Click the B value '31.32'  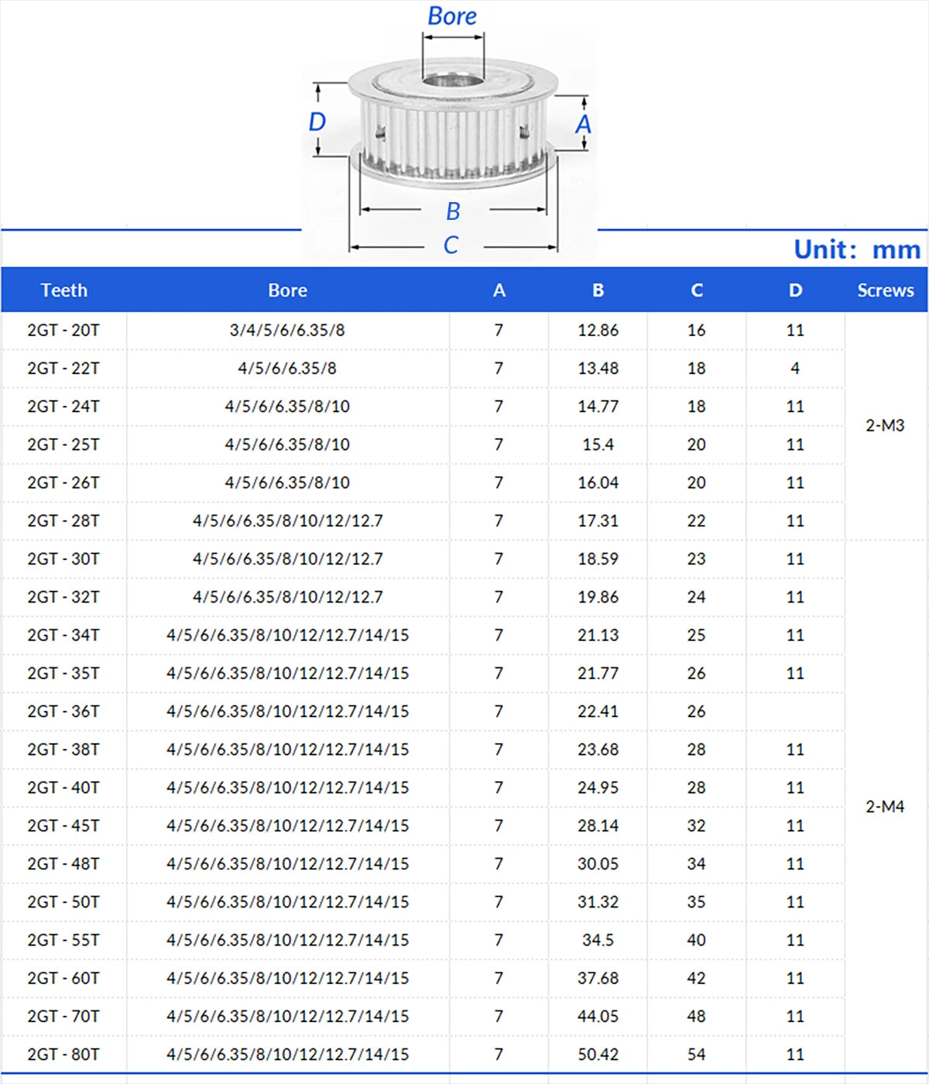pyautogui.click(x=598, y=902)
